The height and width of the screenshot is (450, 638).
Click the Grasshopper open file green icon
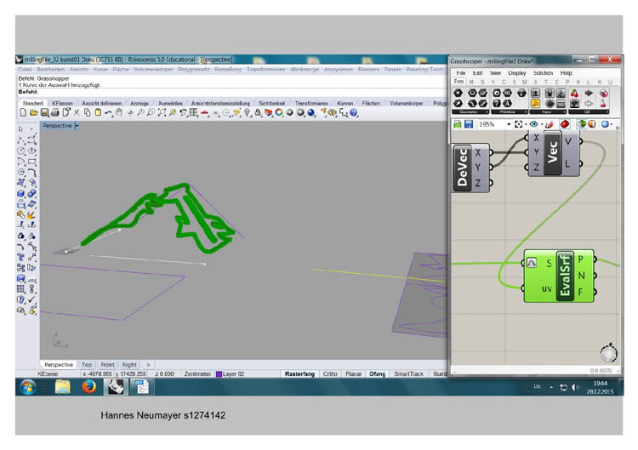(458, 124)
